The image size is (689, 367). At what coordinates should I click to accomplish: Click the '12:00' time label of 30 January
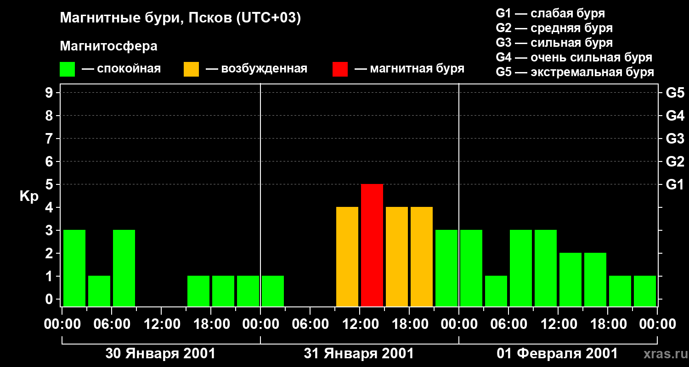point(161,324)
